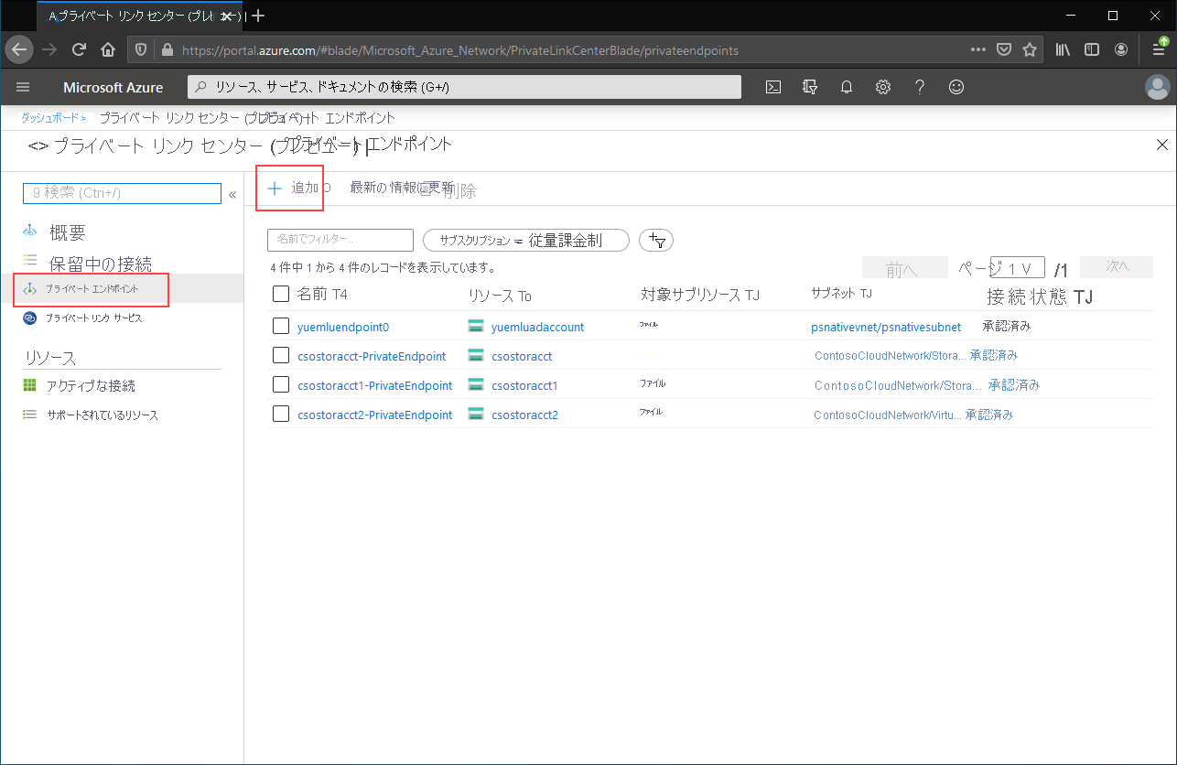Open the Firefox library icon
This screenshot has width=1177, height=765.
[x=1063, y=49]
